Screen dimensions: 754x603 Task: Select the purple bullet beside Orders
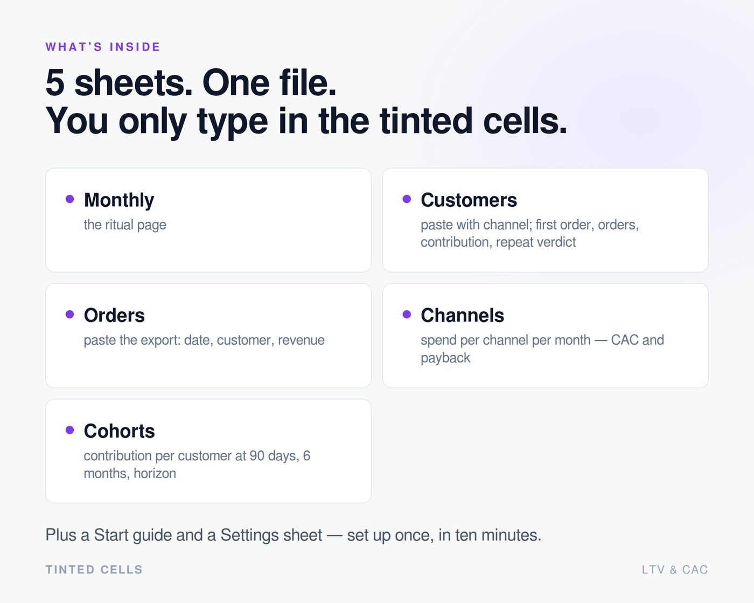click(69, 314)
